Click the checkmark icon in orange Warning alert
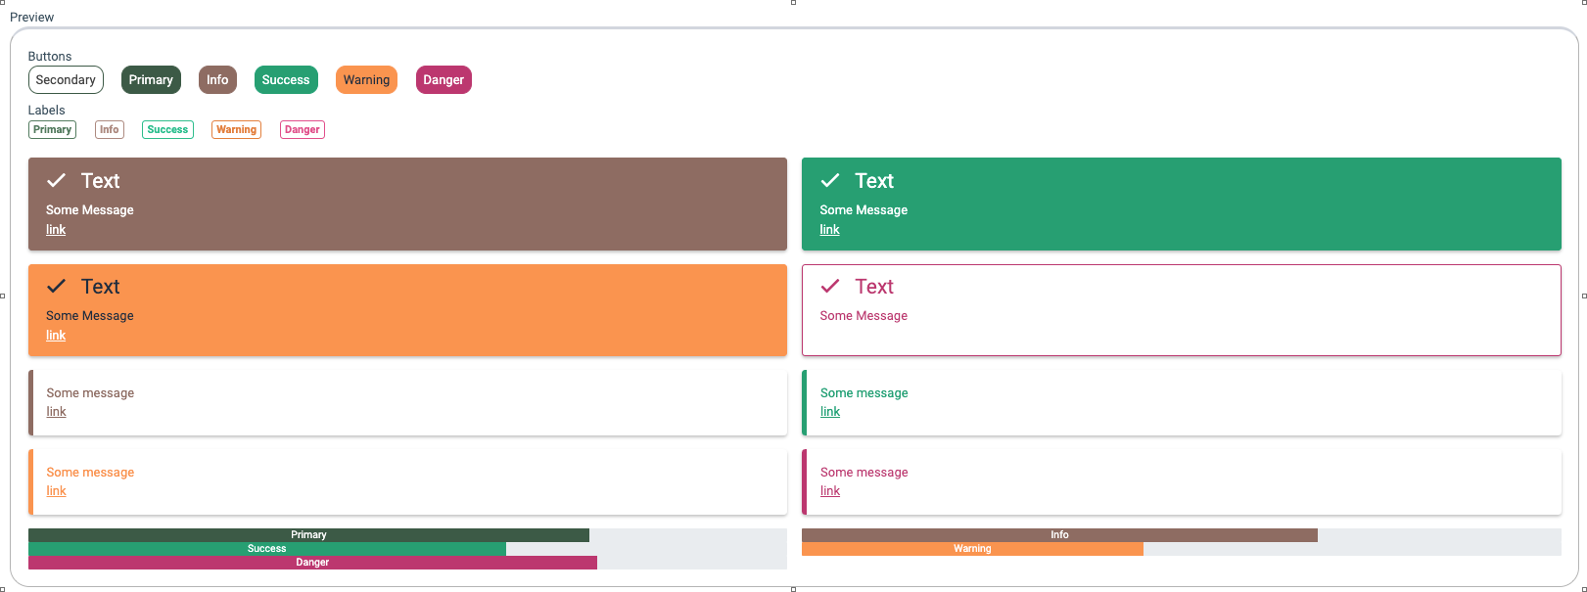The image size is (1587, 592). (x=57, y=286)
